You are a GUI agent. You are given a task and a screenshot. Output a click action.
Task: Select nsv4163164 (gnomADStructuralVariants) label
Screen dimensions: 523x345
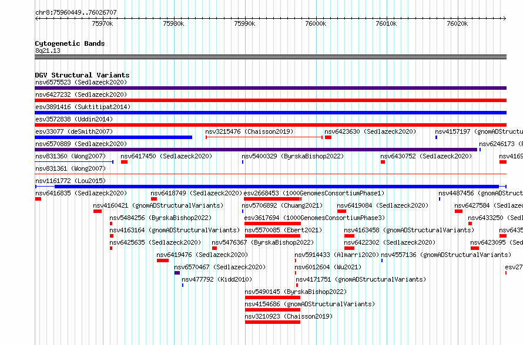[175, 230]
